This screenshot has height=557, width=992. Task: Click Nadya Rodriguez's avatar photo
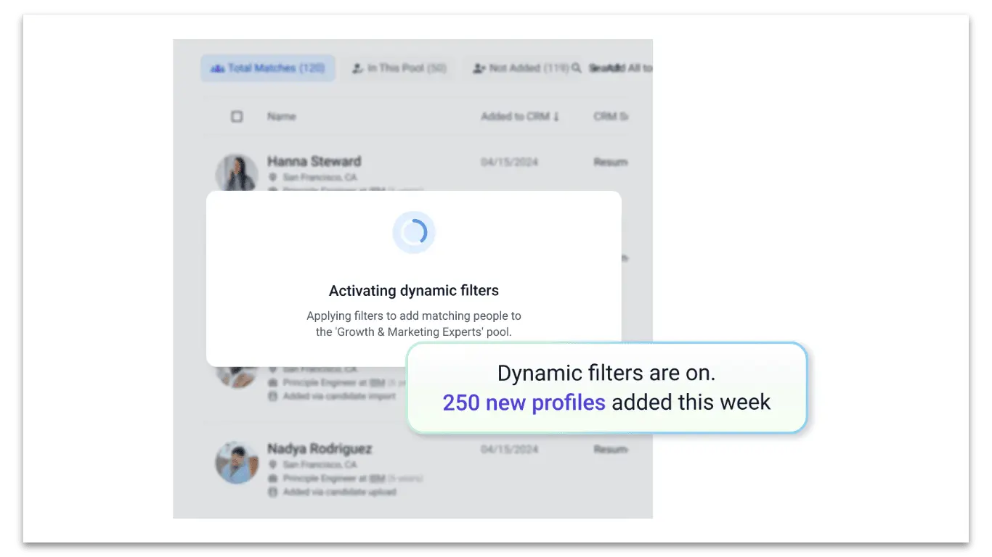point(237,463)
